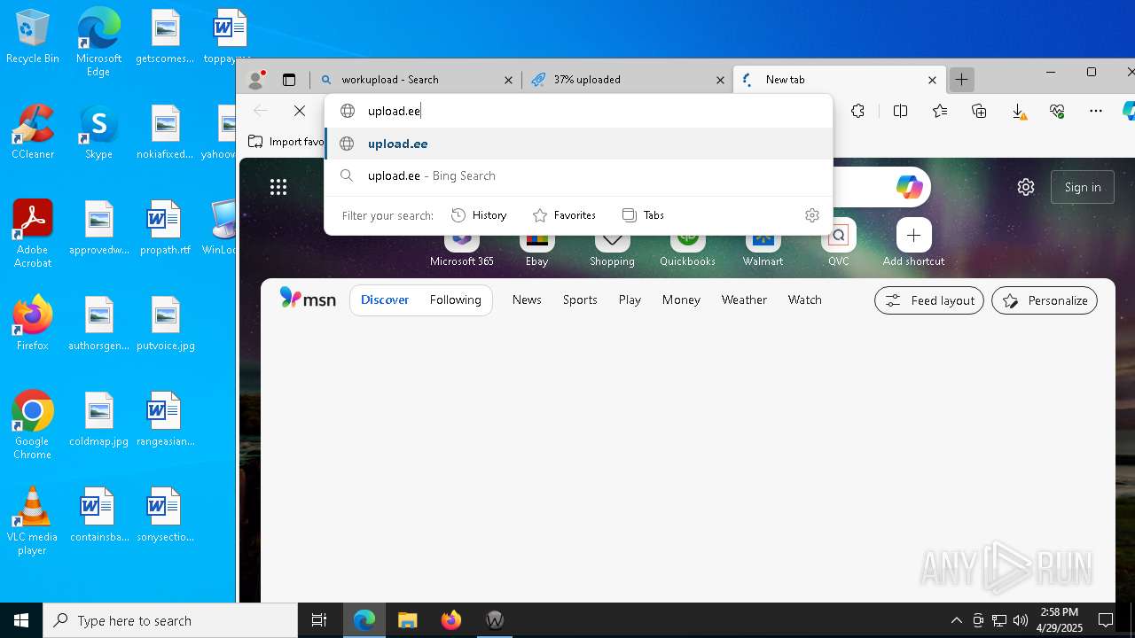Select the Following feed tab
The width and height of the screenshot is (1135, 638).
(x=455, y=300)
